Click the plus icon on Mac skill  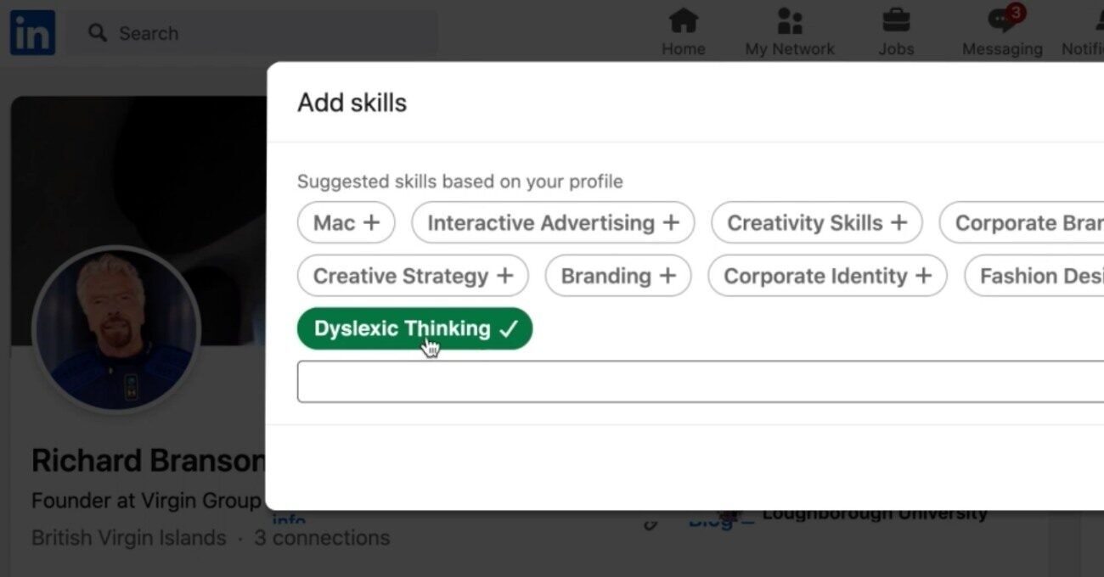tap(372, 223)
